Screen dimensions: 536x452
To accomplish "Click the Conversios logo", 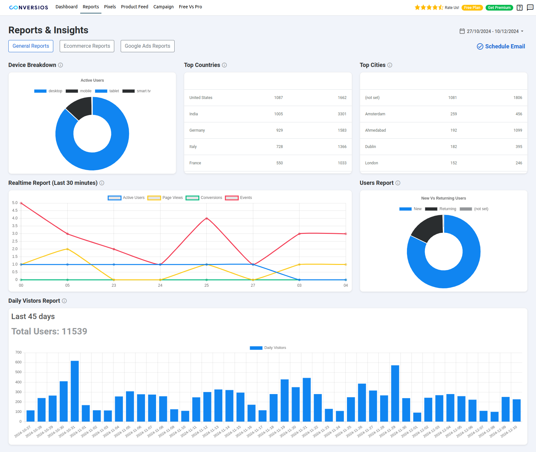I will 28,7.
